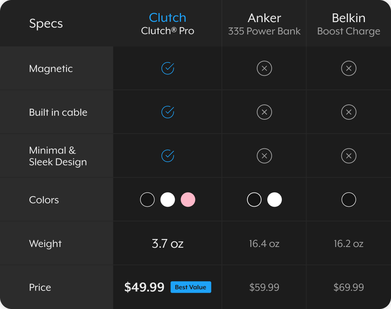This screenshot has width=391, height=309.
Task: Select the white Anker color swatch
Action: [275, 200]
